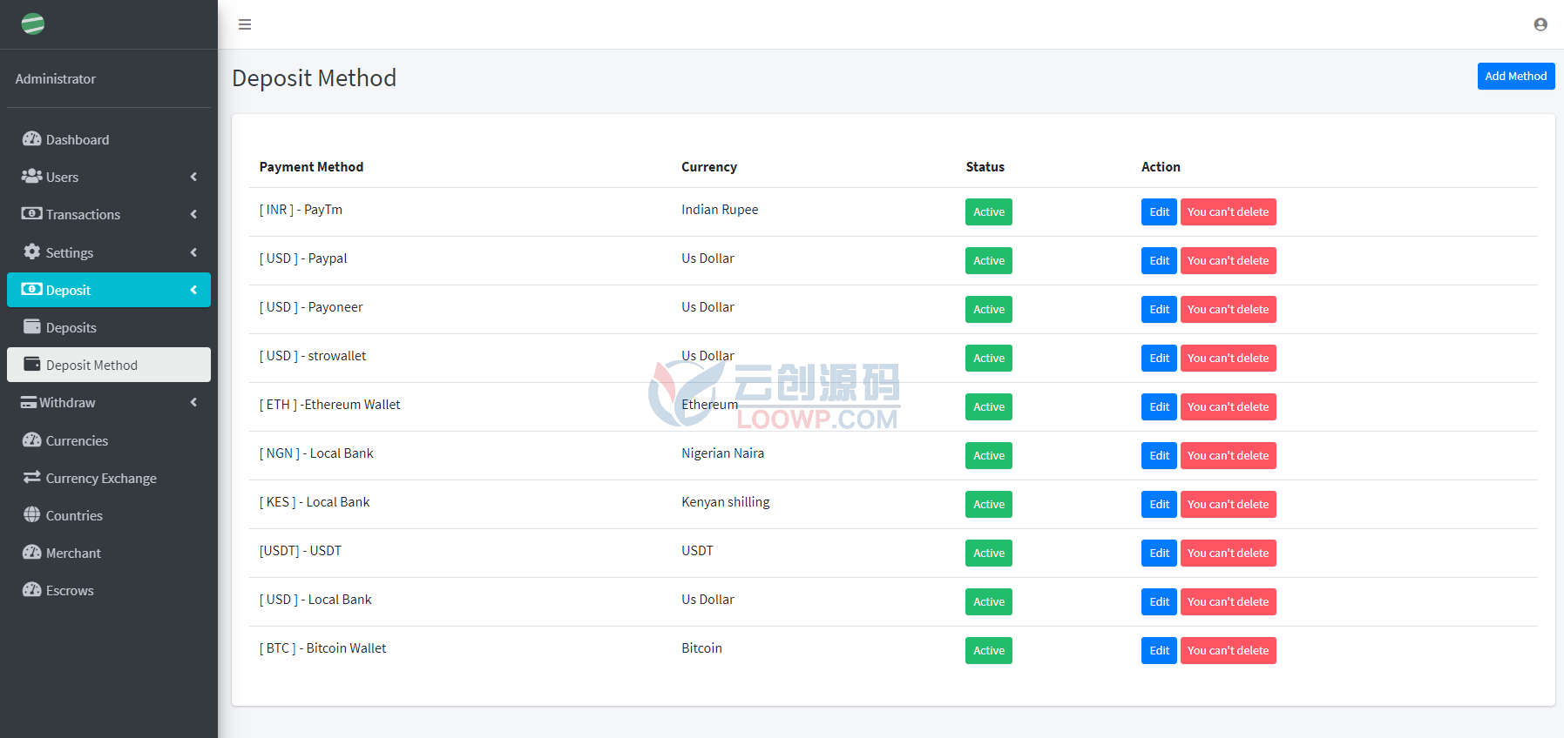Click "You can't delete" for USDT
The width and height of the screenshot is (1564, 738).
[x=1228, y=553]
